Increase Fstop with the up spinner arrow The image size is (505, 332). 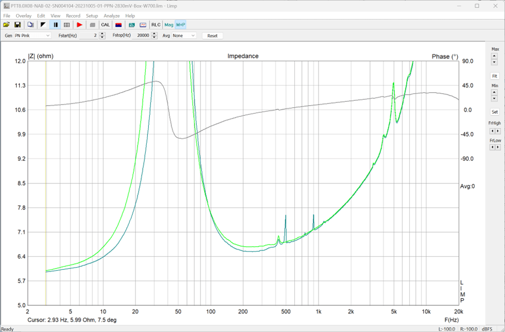(x=154, y=34)
